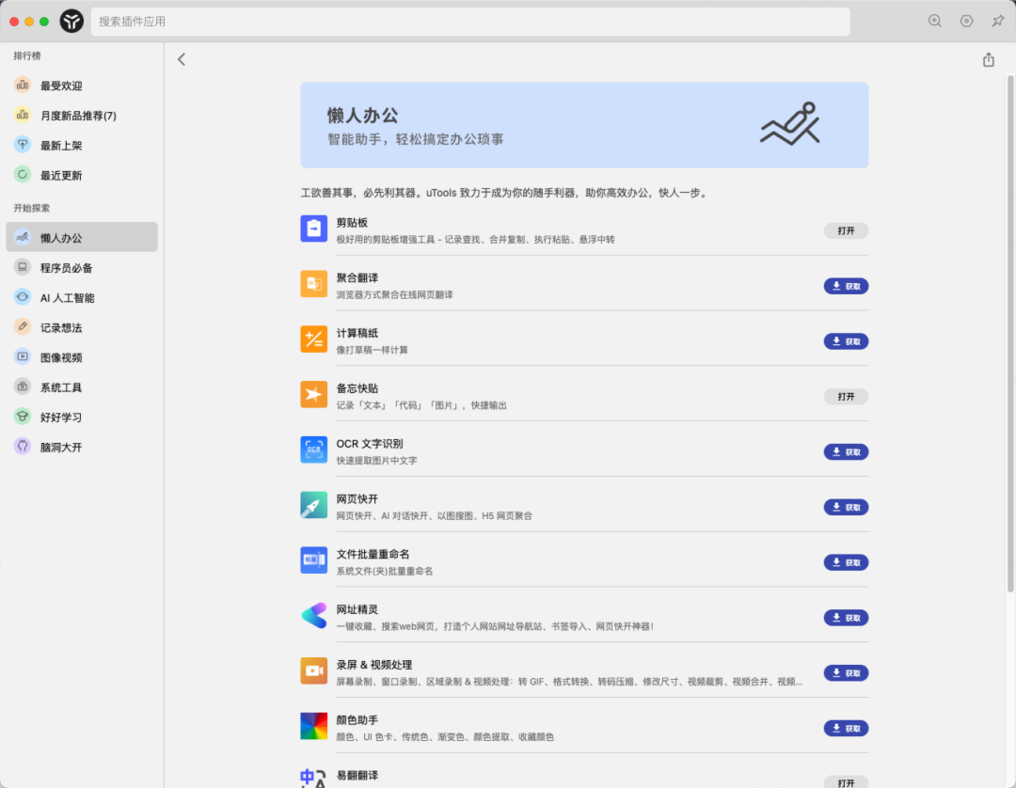Click the 网址精灵 plugin icon
The image size is (1016, 788).
pos(313,615)
